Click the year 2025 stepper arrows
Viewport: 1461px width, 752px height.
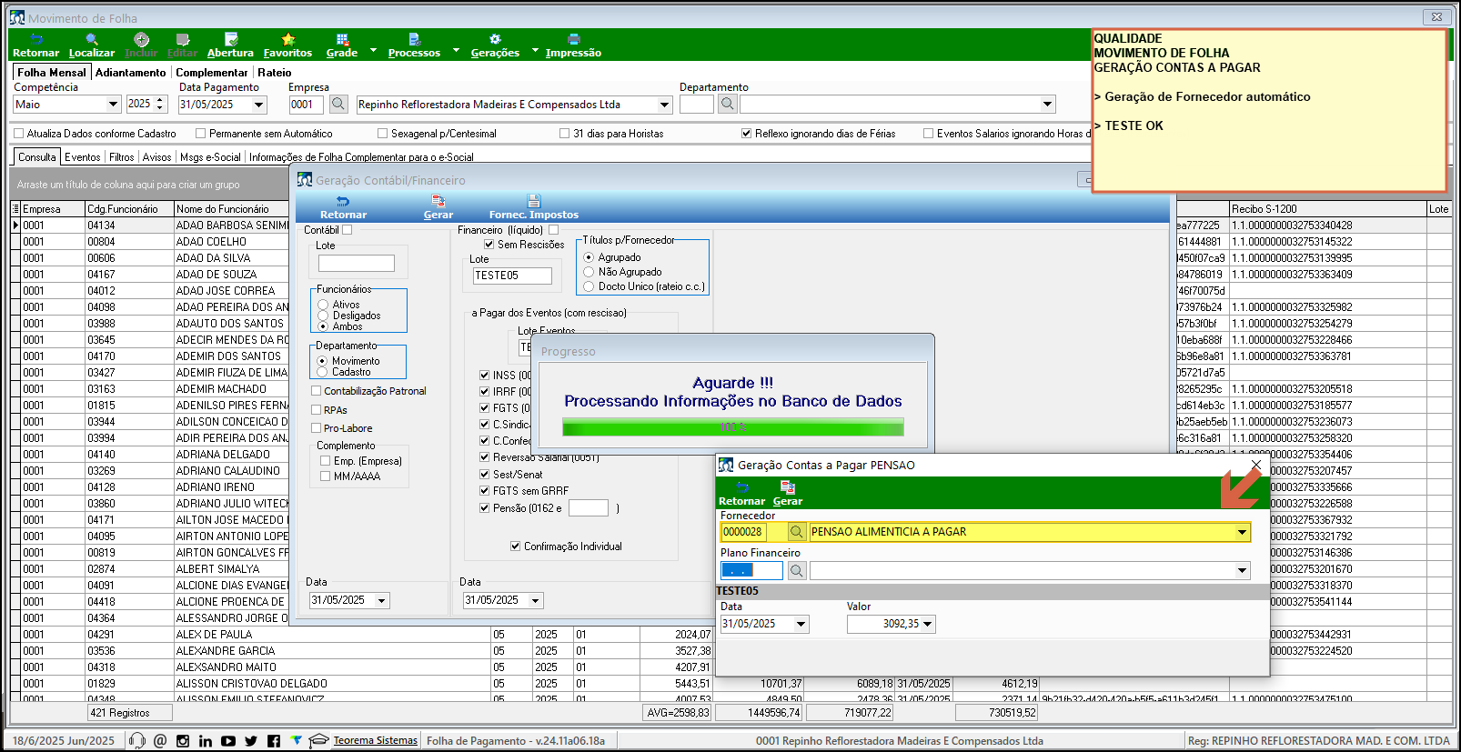tap(160, 105)
